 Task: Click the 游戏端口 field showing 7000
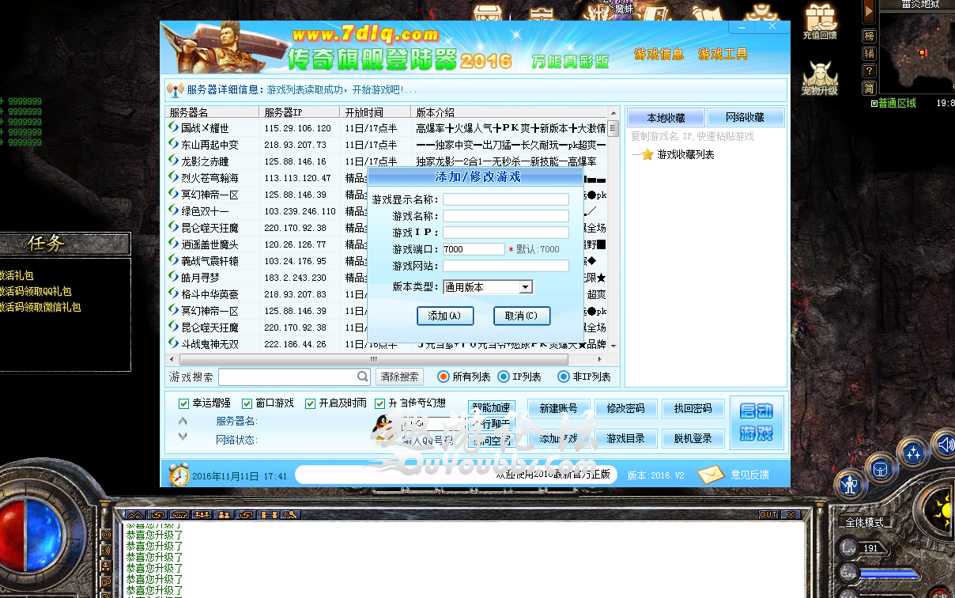point(474,249)
